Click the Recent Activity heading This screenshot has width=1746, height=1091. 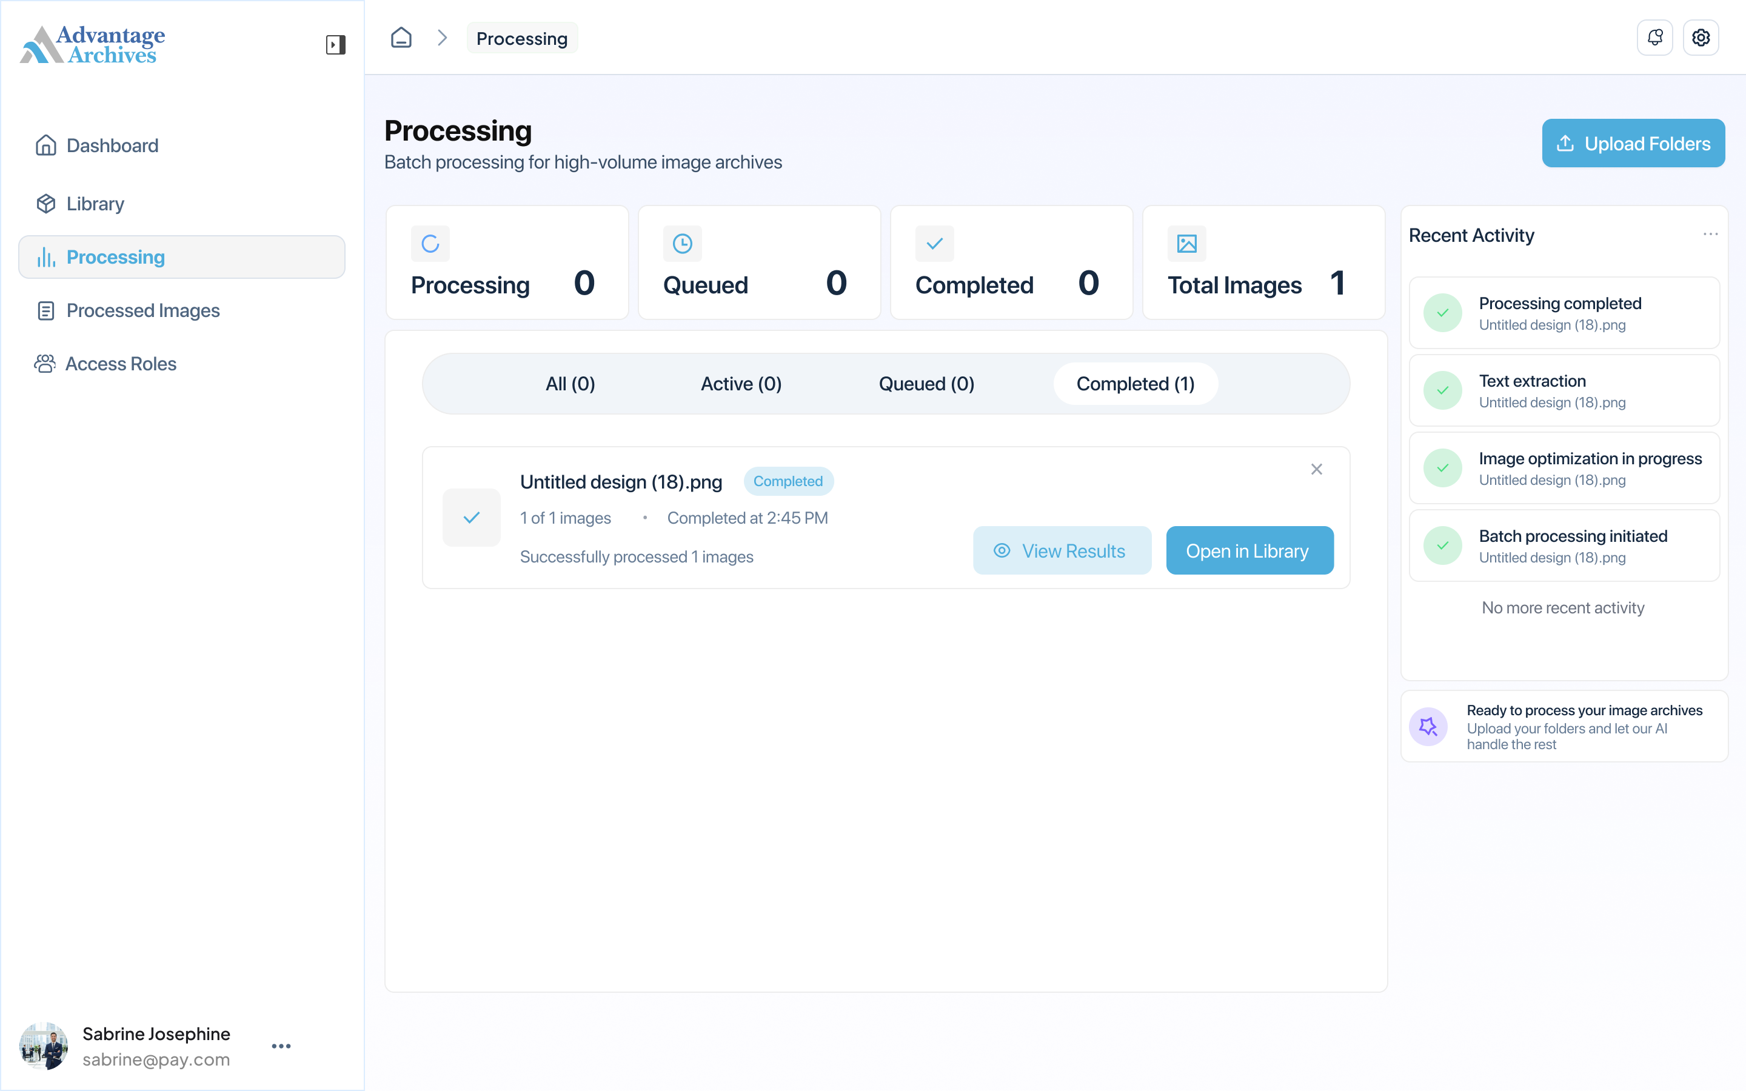tap(1471, 235)
